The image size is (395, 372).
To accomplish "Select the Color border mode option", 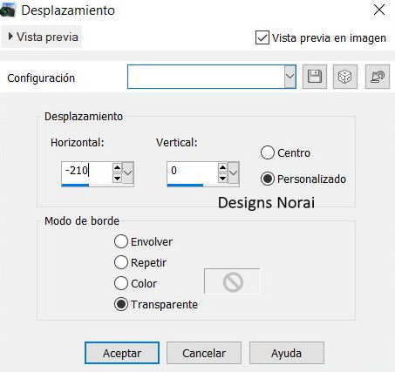I will (121, 283).
